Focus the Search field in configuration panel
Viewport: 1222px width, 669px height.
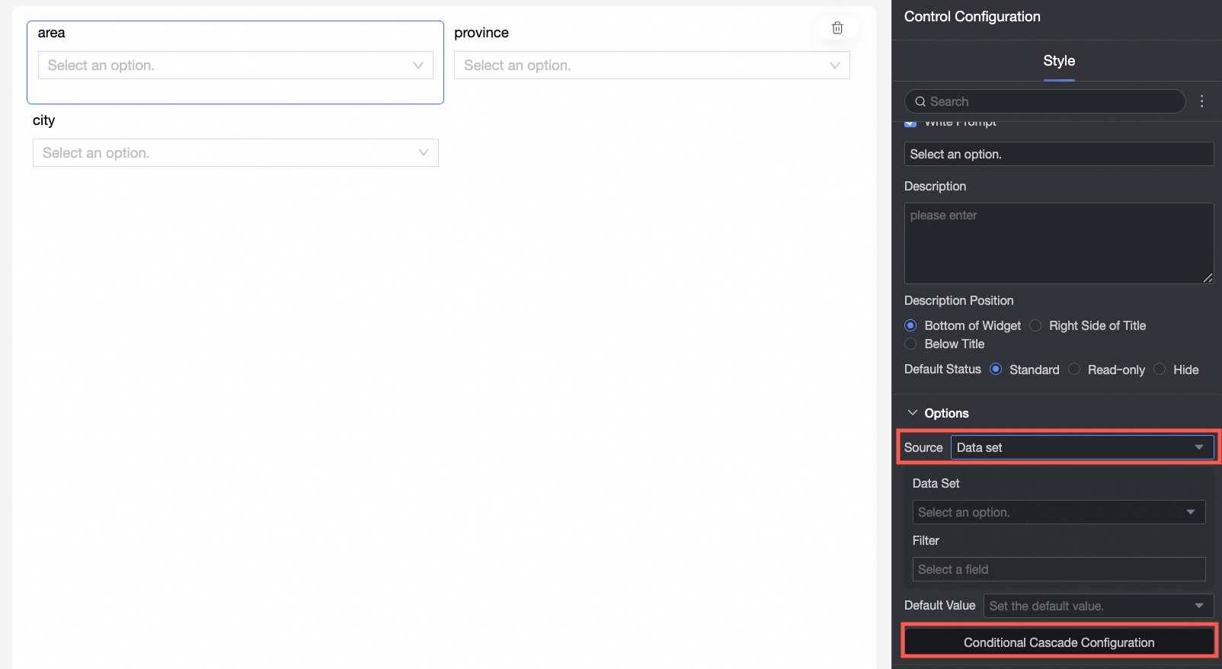[1045, 101]
